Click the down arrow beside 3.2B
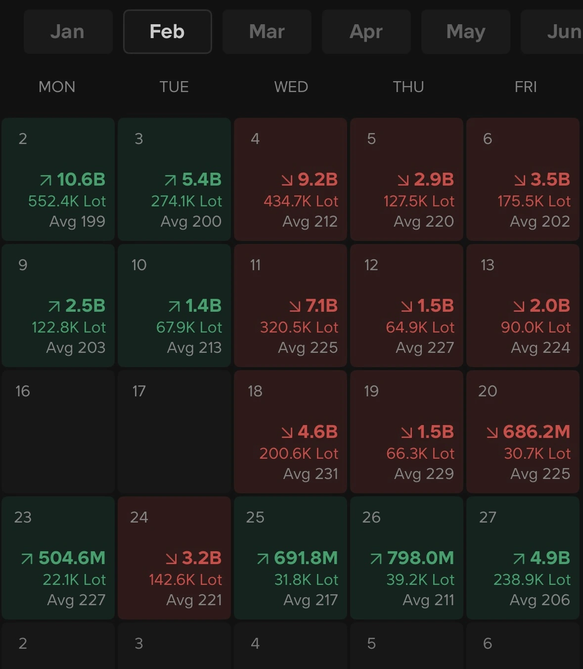 pos(171,559)
